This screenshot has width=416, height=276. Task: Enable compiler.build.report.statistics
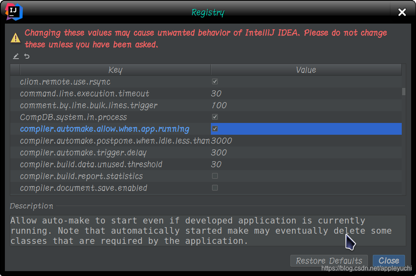(215, 176)
